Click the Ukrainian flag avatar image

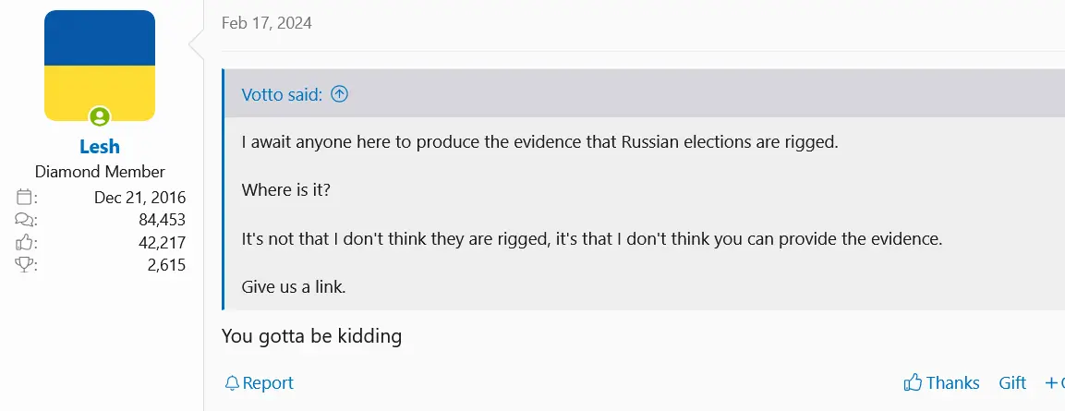coord(100,65)
